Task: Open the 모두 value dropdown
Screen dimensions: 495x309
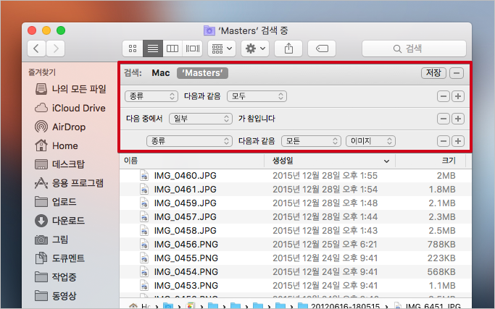Action: click(257, 96)
